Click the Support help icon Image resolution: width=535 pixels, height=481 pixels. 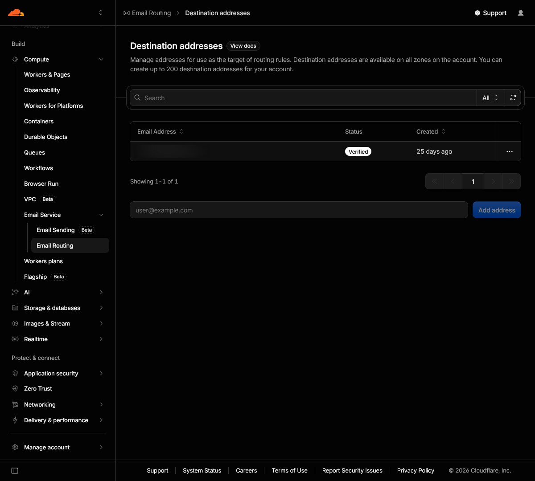tap(477, 13)
